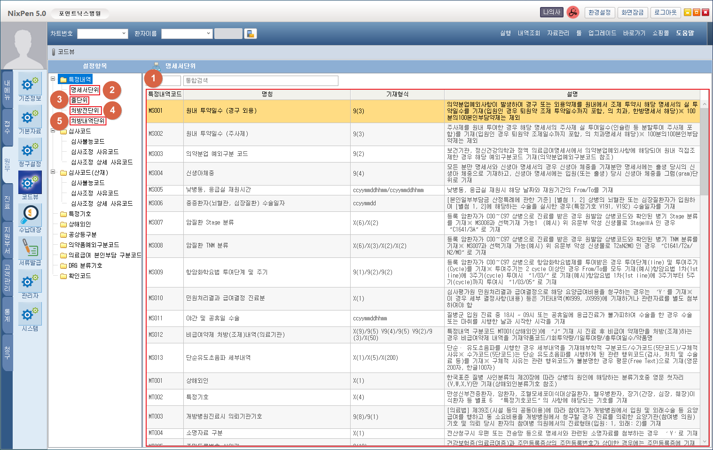Click the 관리자 gear icon

30,281
